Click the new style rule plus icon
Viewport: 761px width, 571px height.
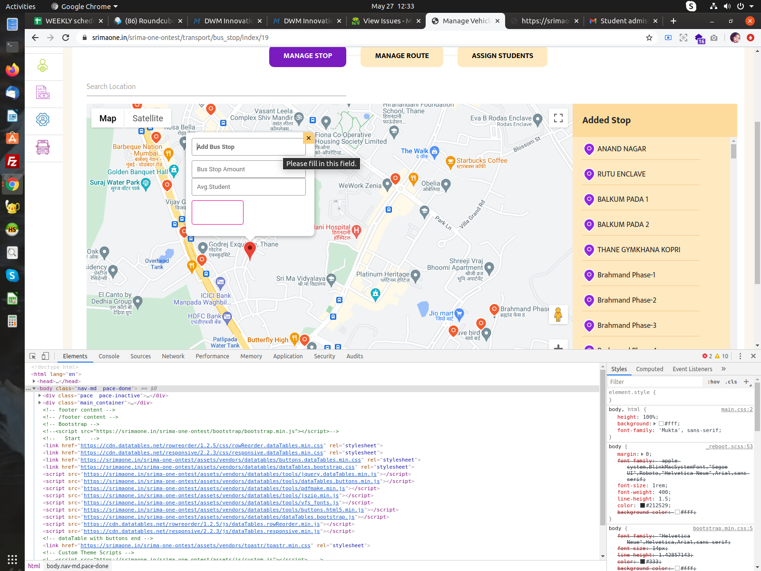click(x=746, y=382)
